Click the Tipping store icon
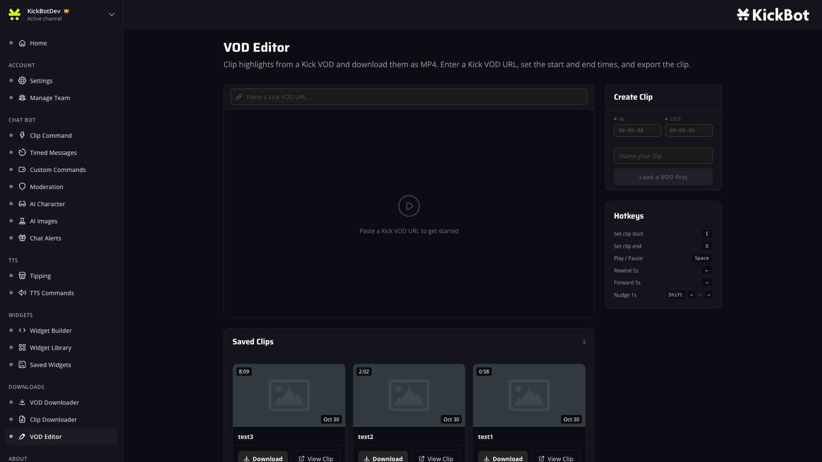The image size is (822, 462). click(22, 276)
